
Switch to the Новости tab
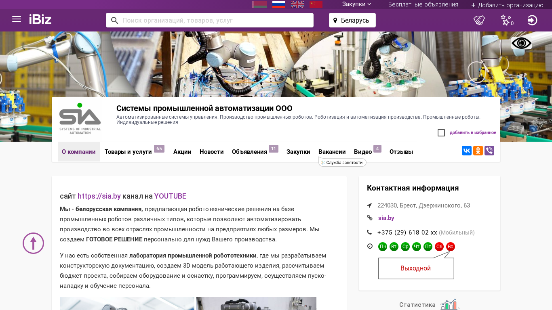point(212,152)
